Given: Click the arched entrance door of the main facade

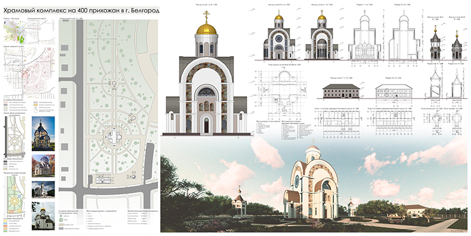Looking at the screenshot, I should click(x=206, y=125).
